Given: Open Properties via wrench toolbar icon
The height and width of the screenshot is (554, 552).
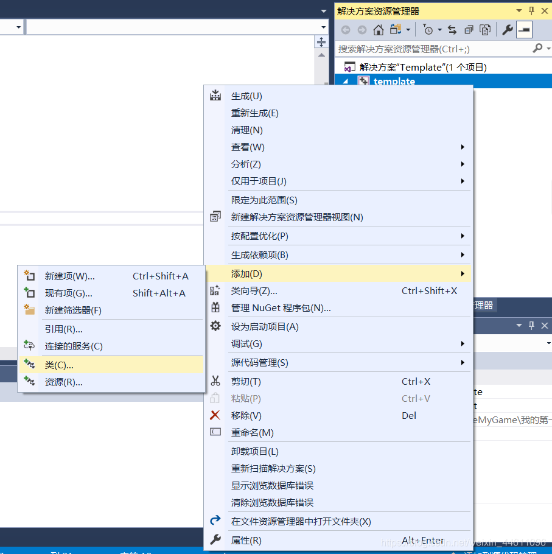Looking at the screenshot, I should pos(507,30).
